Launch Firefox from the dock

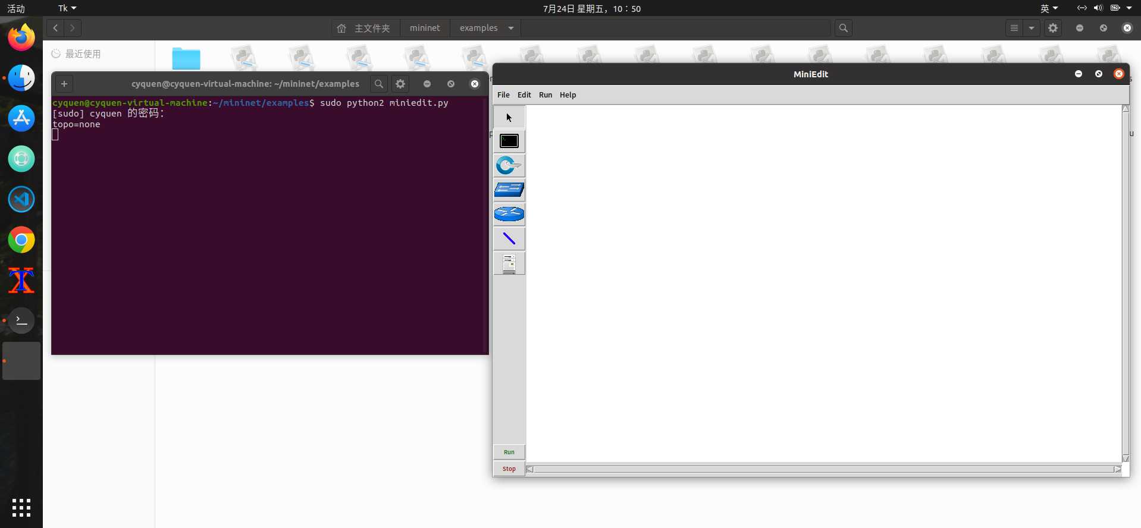21,37
